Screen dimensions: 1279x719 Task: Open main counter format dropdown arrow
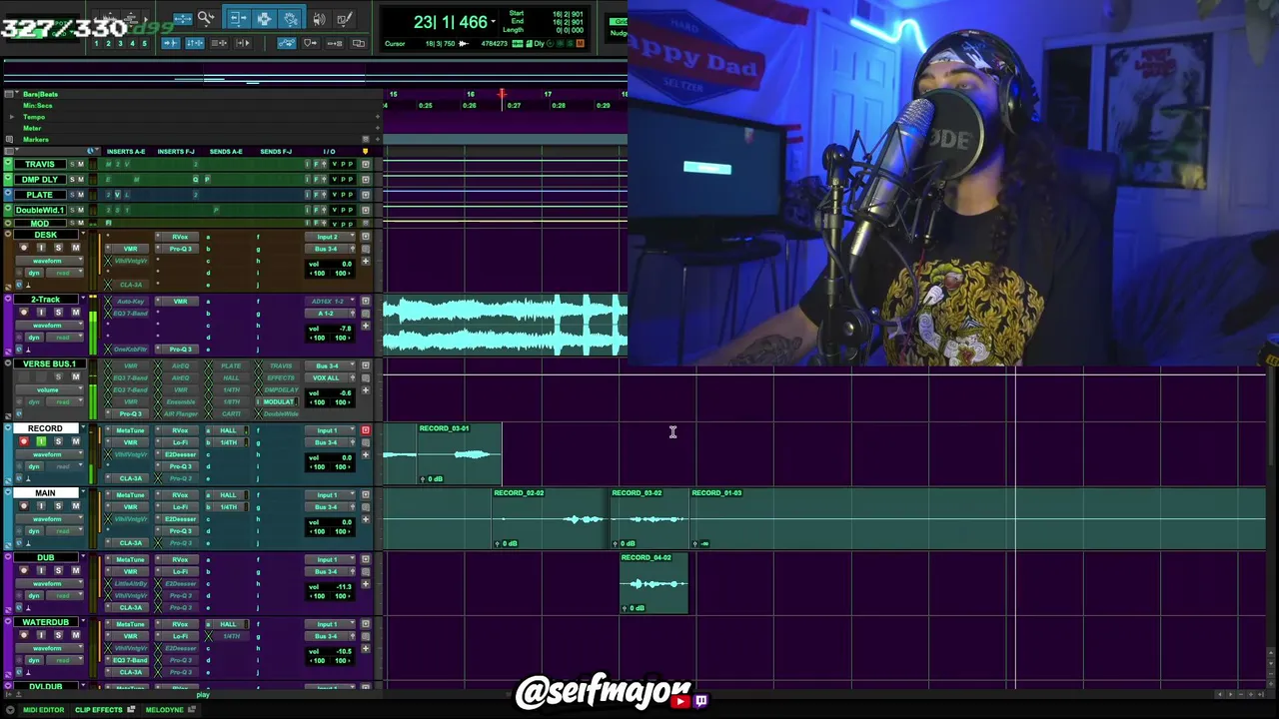[x=495, y=22]
